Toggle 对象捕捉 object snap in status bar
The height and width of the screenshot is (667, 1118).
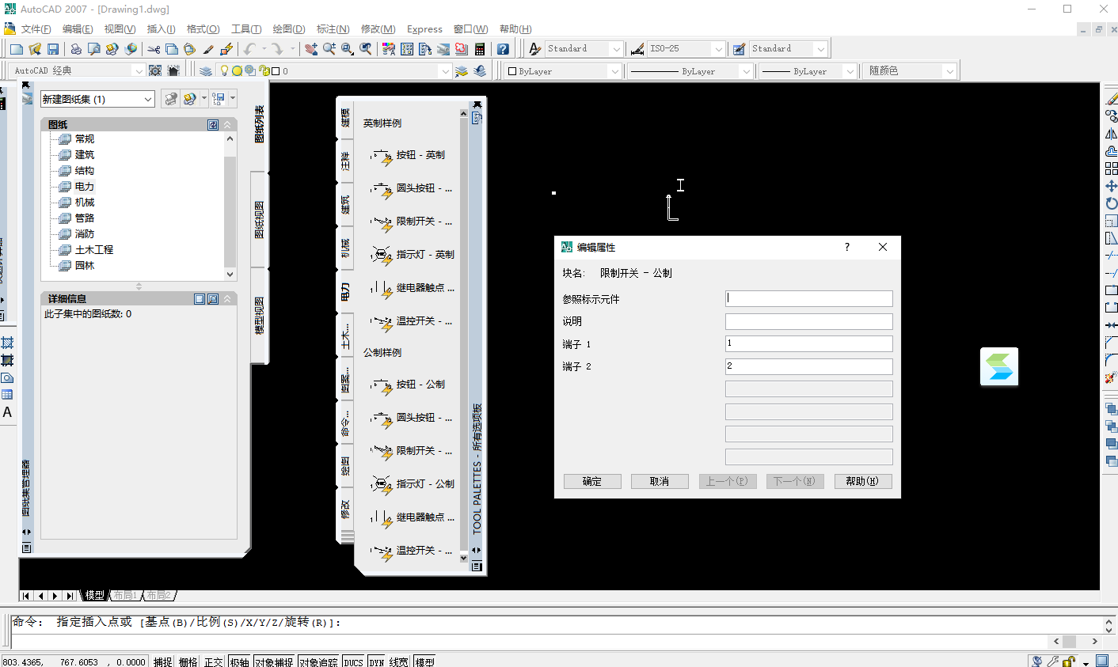point(274,662)
